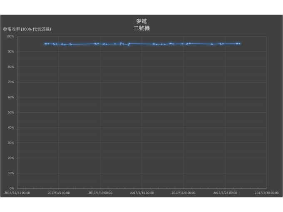The height and width of the screenshot is (212, 283).
Task: Click the 80% y-axis label
Action: point(11,67)
